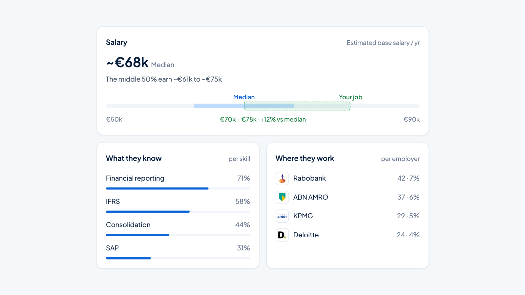Select the ABN AMRO employer name
The image size is (525, 295).
click(x=310, y=197)
